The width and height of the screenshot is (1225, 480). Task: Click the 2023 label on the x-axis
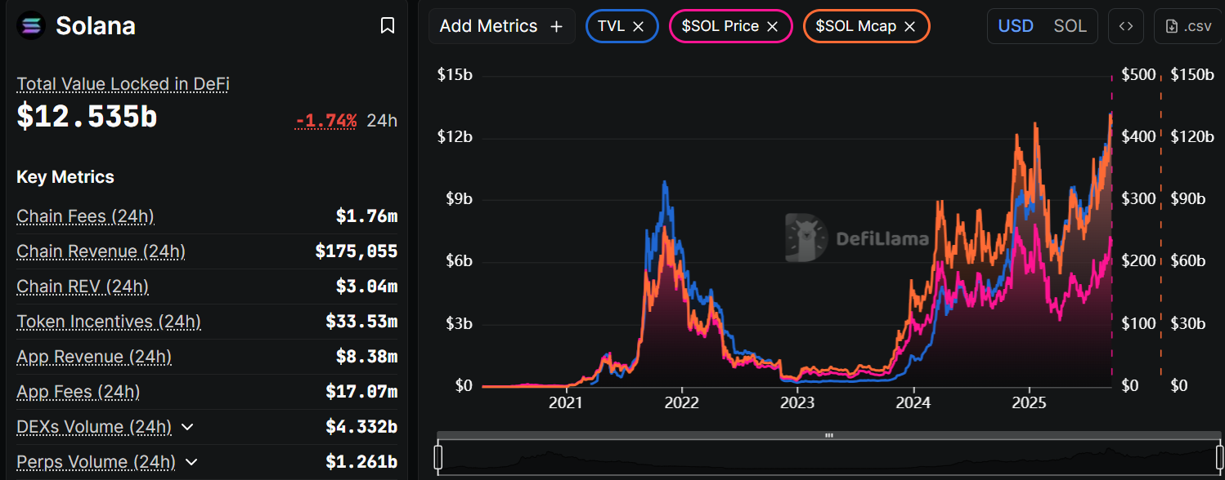point(797,402)
